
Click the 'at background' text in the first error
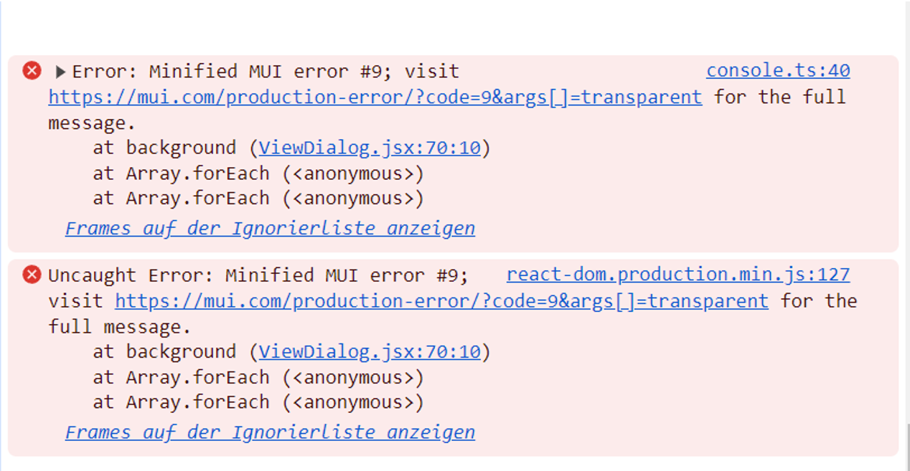point(164,148)
